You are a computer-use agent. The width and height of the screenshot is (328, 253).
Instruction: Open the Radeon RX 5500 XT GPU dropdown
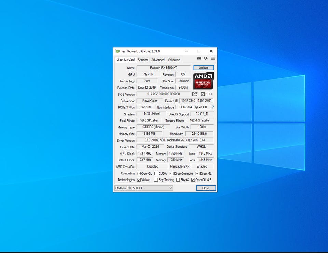click(x=143, y=188)
